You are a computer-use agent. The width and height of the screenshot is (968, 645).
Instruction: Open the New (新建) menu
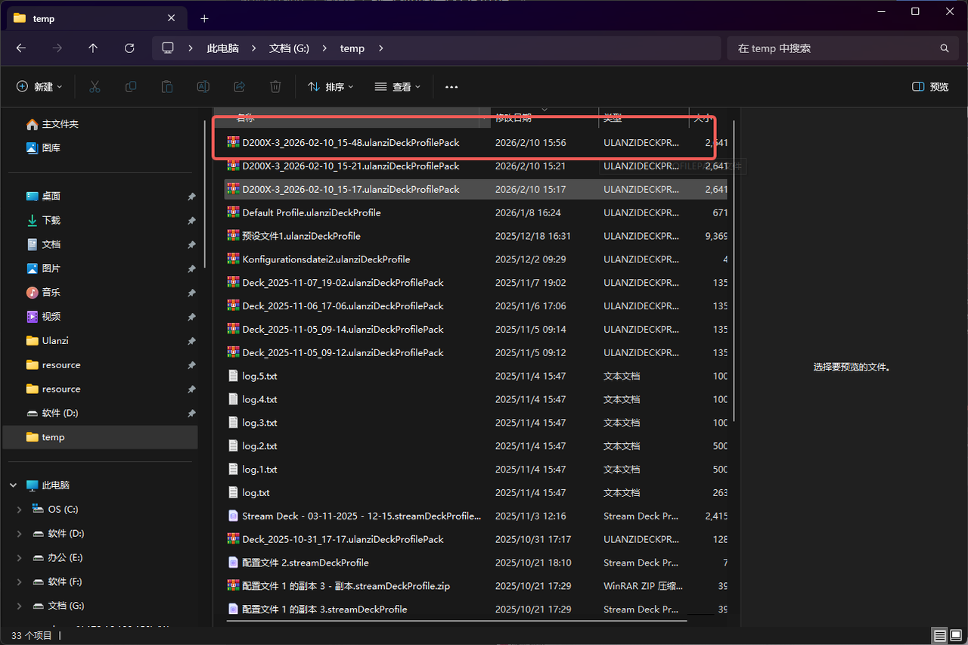pyautogui.click(x=39, y=87)
